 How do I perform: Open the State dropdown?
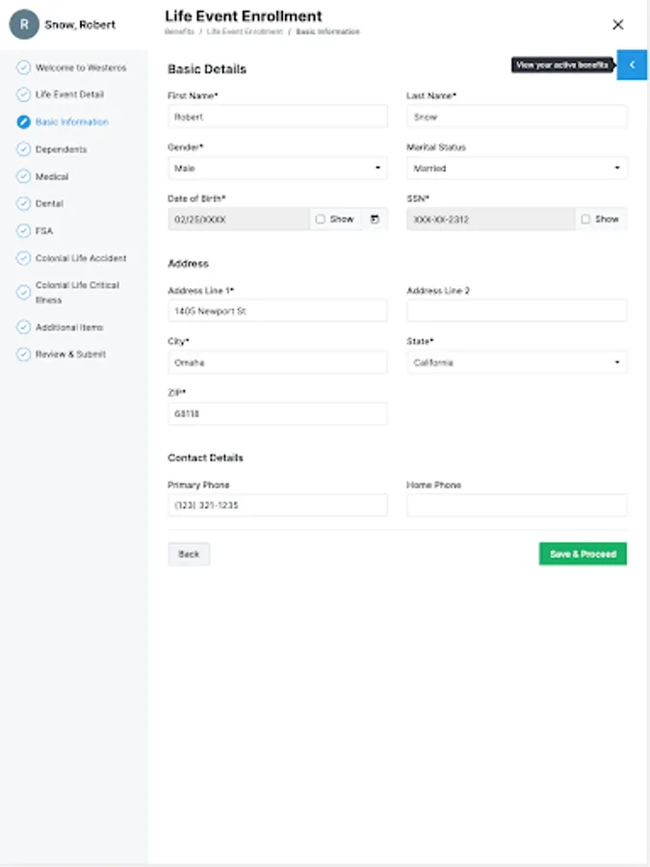tap(517, 363)
